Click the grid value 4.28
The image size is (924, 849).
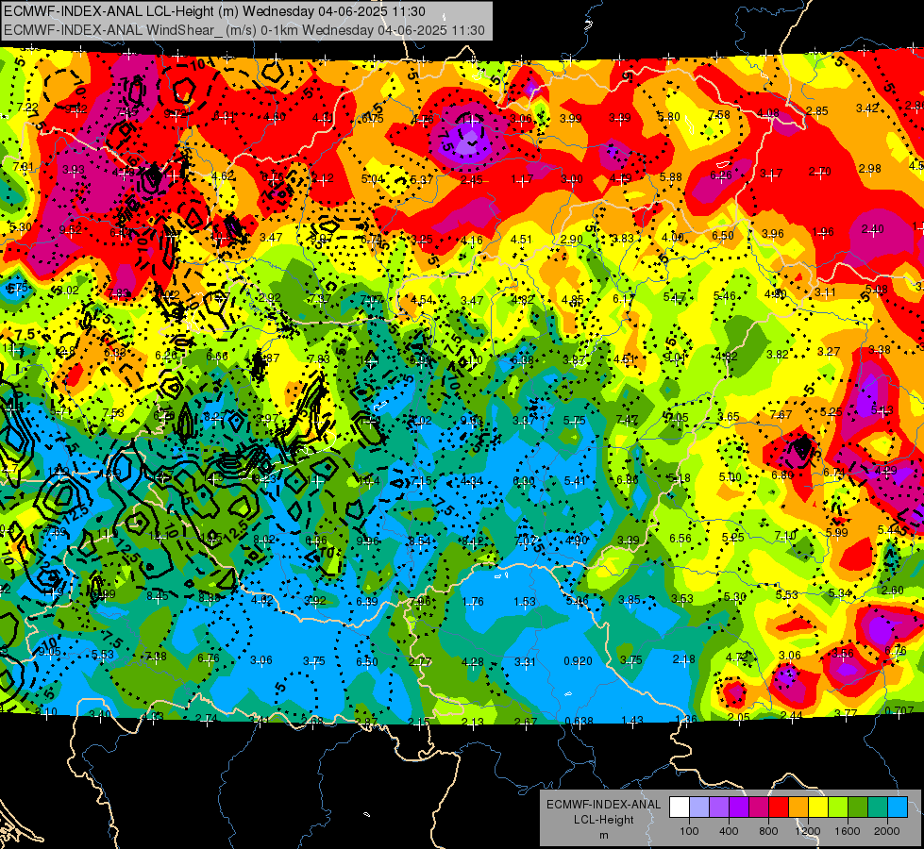473,662
